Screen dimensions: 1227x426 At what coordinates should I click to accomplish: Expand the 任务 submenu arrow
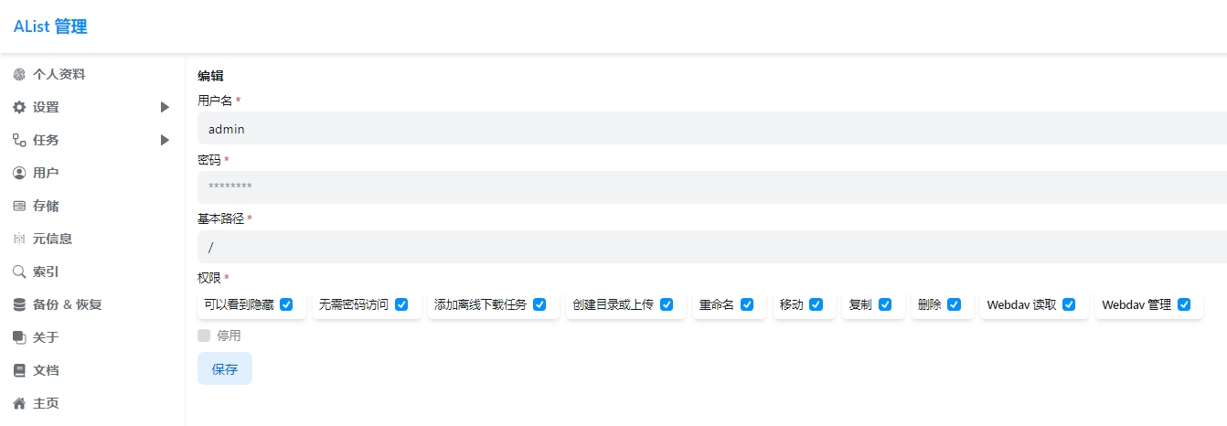click(x=165, y=140)
